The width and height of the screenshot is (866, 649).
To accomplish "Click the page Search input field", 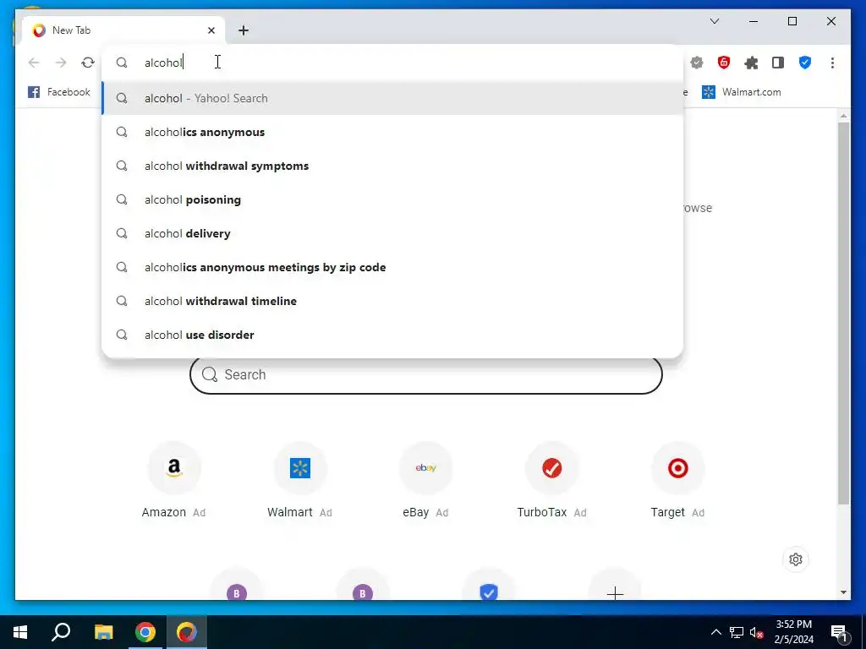I will (x=426, y=375).
